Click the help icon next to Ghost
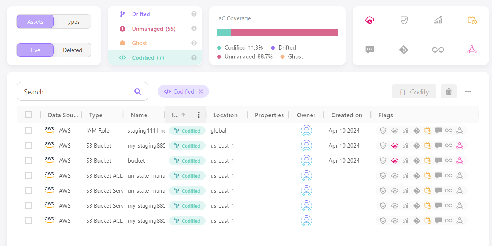 click(x=194, y=43)
